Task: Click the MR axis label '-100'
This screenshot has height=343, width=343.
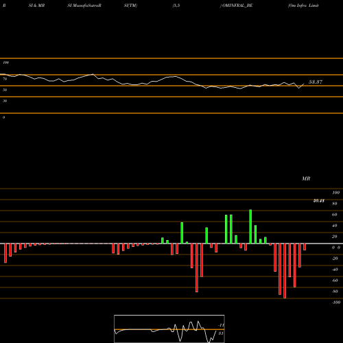Action: tap(336, 303)
